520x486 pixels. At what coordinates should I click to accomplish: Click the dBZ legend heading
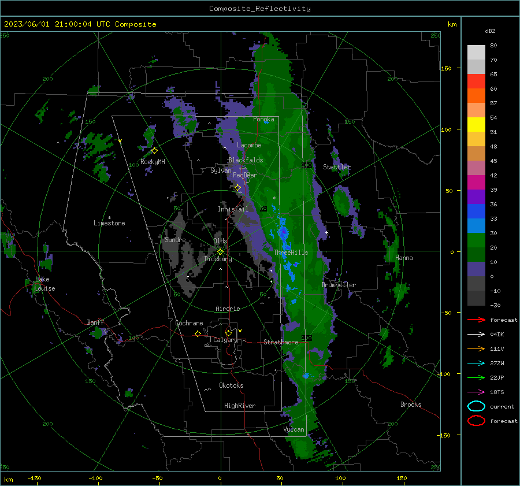(490, 31)
